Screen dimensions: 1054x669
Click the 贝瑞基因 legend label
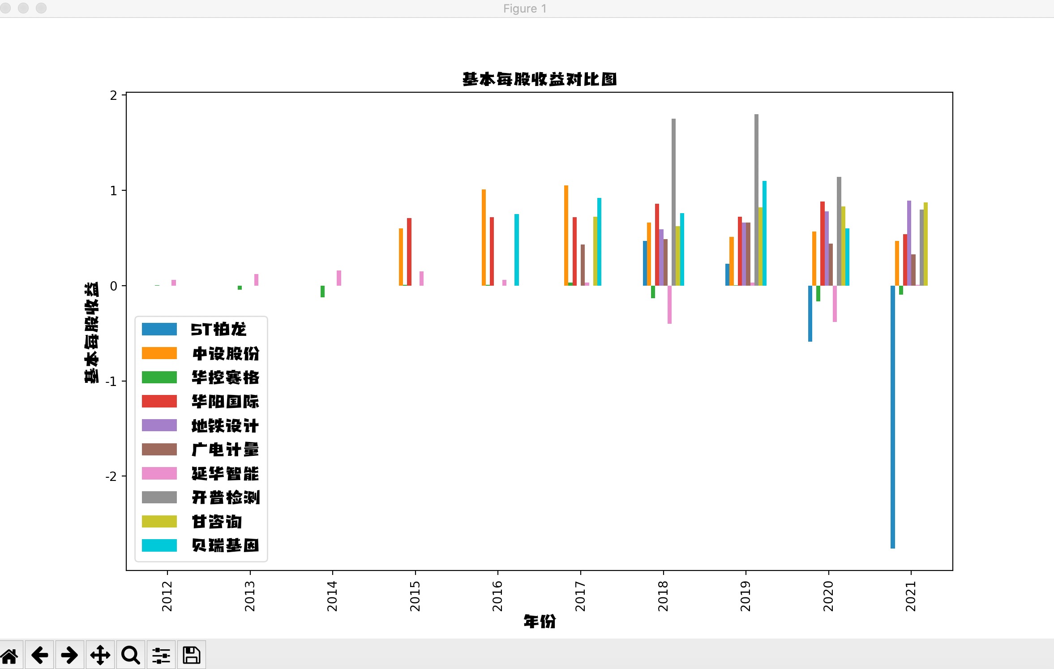(x=226, y=545)
